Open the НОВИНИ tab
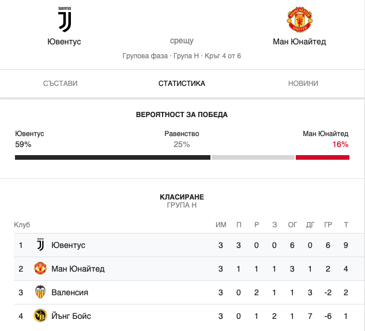This screenshot has height=331, width=365. tap(303, 84)
